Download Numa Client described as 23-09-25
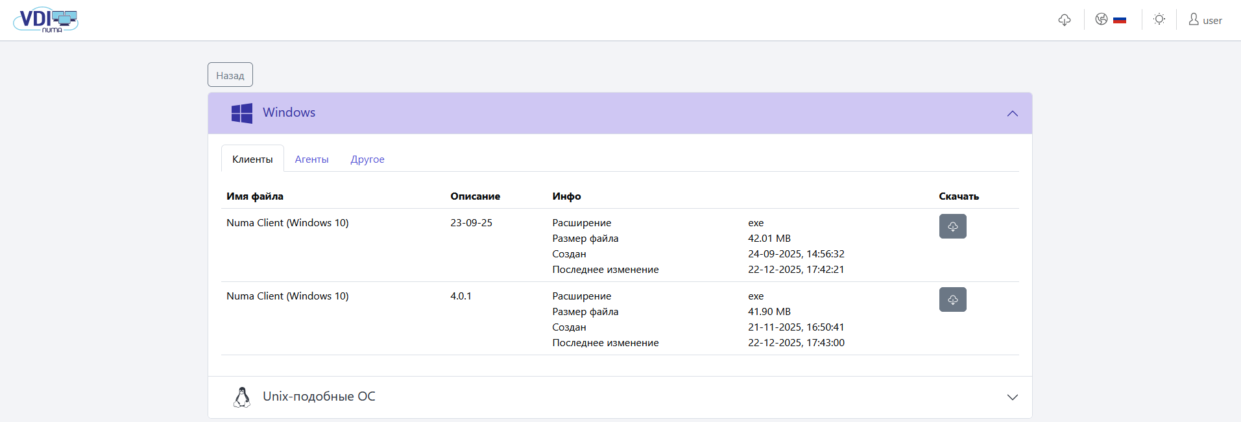 [x=952, y=226]
